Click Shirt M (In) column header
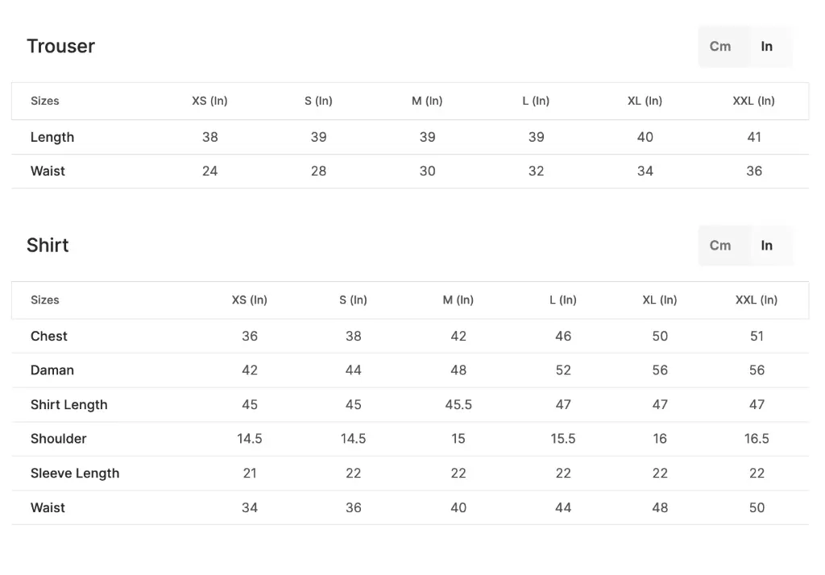The image size is (825, 575). [x=458, y=300]
